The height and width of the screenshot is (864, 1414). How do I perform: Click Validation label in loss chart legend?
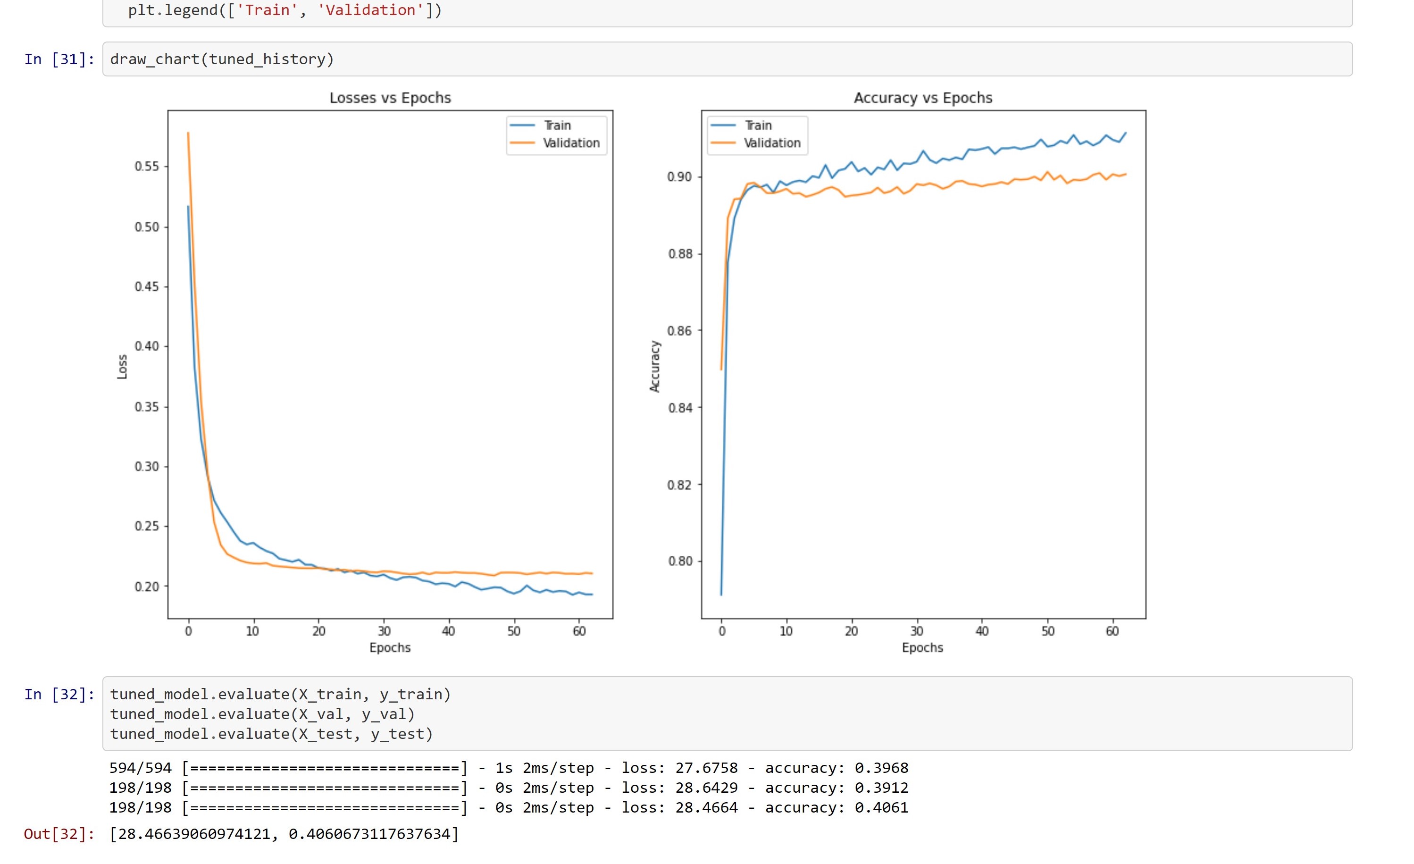click(x=571, y=143)
